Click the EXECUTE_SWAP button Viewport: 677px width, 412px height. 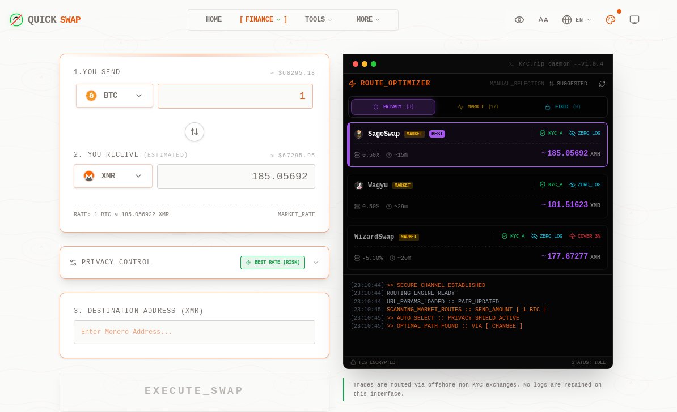click(194, 391)
